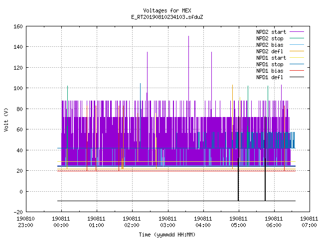Click the black NPD1 defl legend line
The width and height of the screenshot is (319, 239).
tap(297, 77)
